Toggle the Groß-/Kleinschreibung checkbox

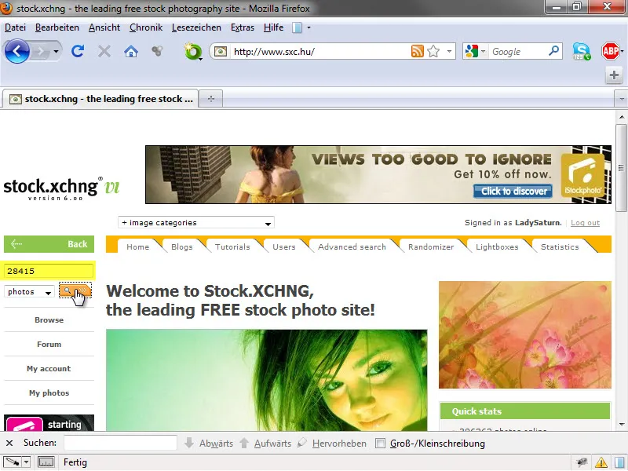[x=380, y=444]
